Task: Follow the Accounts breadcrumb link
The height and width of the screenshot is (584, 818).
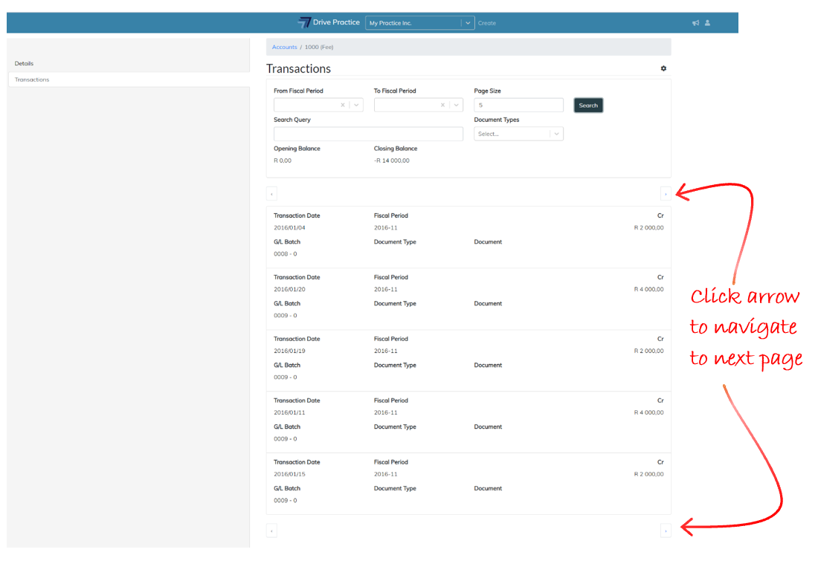Action: (x=284, y=48)
